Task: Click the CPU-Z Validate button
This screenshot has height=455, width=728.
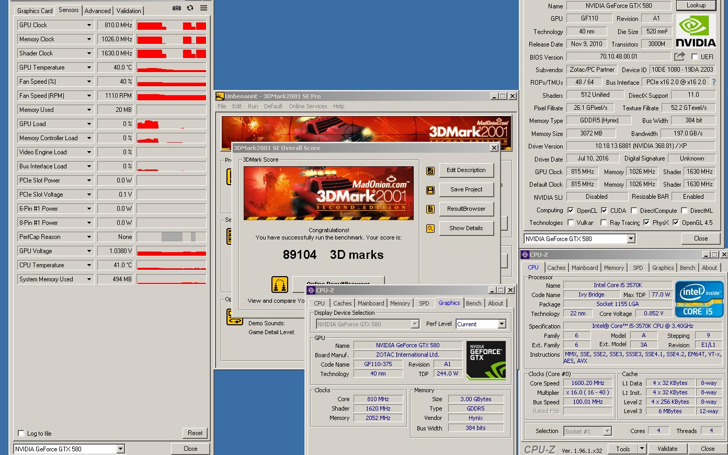Action: click(x=667, y=449)
